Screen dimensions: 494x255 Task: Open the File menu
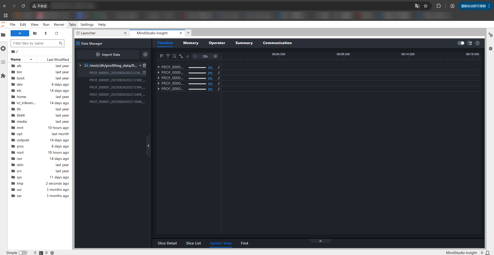[12, 24]
